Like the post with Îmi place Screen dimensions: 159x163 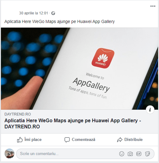tap(29, 140)
